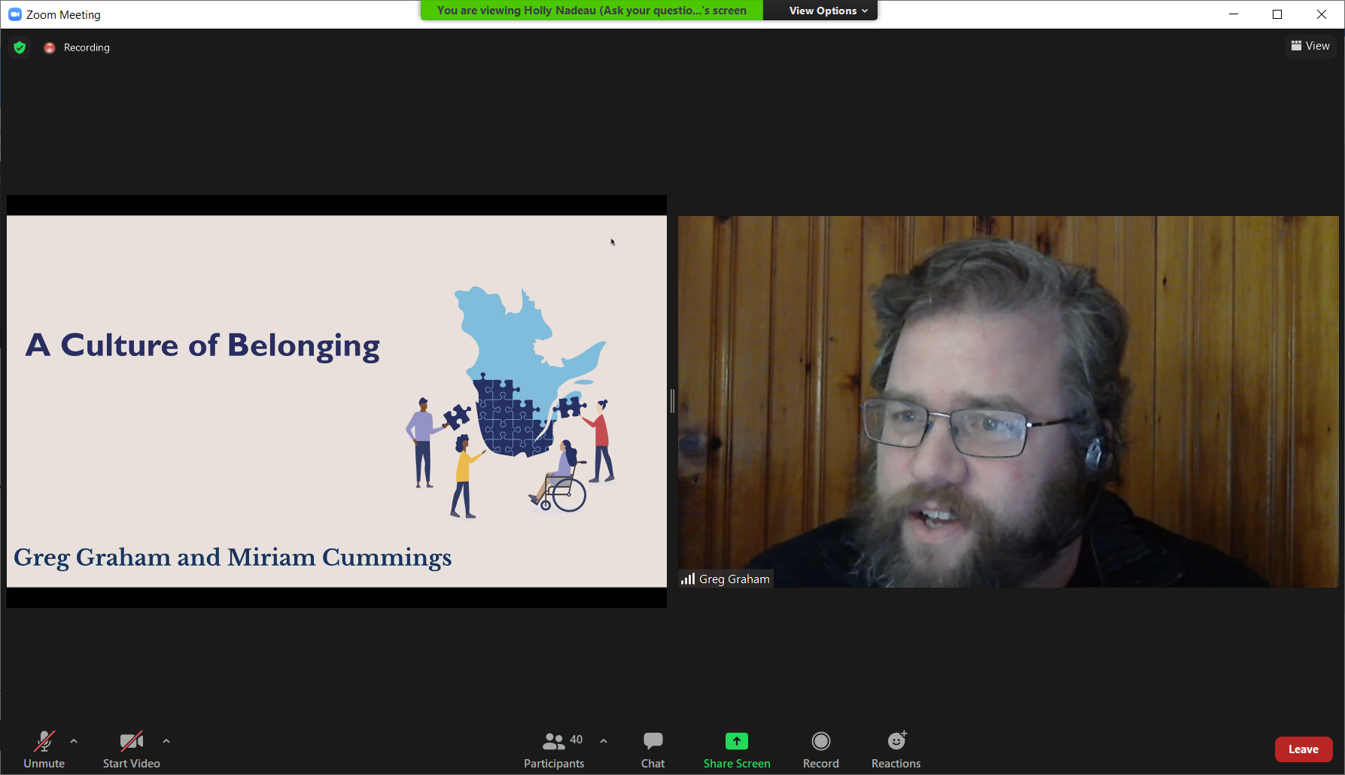Image resolution: width=1345 pixels, height=775 pixels.
Task: Leave the meeting
Action: point(1304,749)
